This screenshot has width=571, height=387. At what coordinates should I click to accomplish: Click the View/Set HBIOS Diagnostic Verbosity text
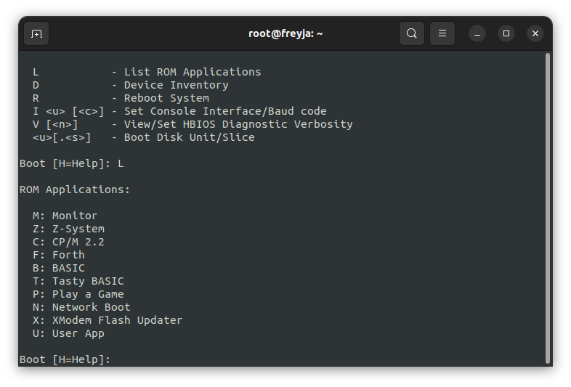coord(238,124)
